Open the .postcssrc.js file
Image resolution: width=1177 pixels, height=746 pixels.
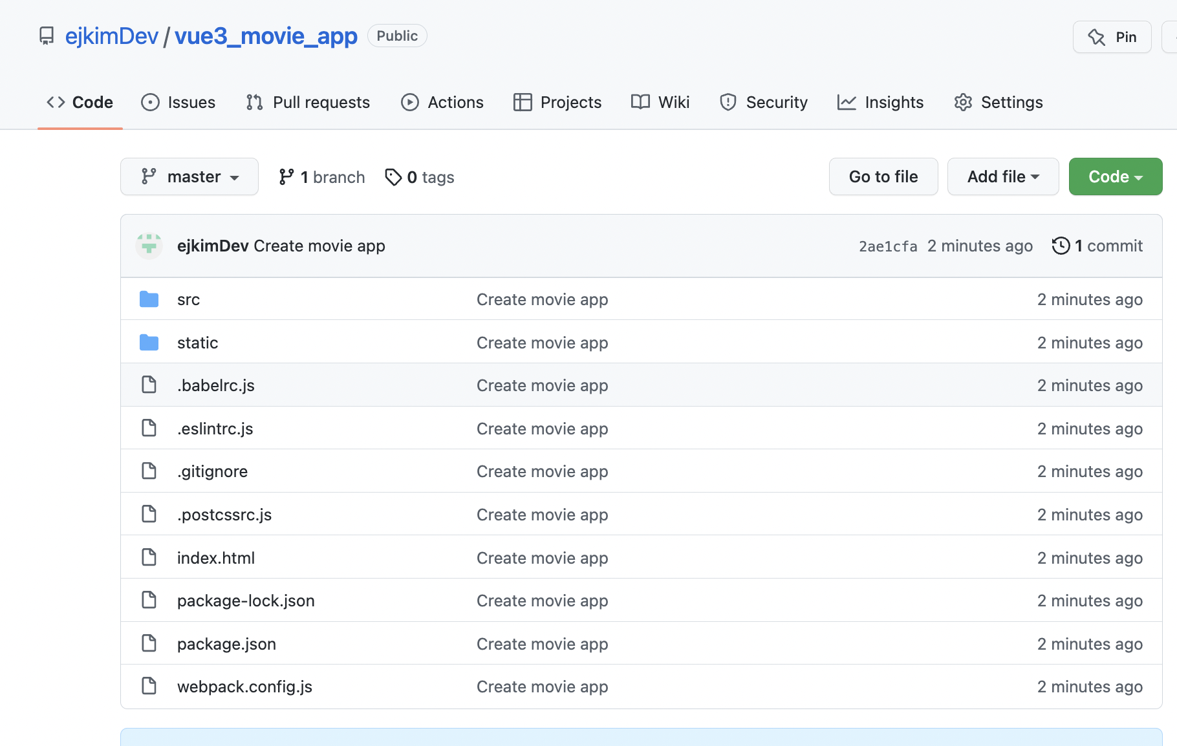click(x=224, y=515)
